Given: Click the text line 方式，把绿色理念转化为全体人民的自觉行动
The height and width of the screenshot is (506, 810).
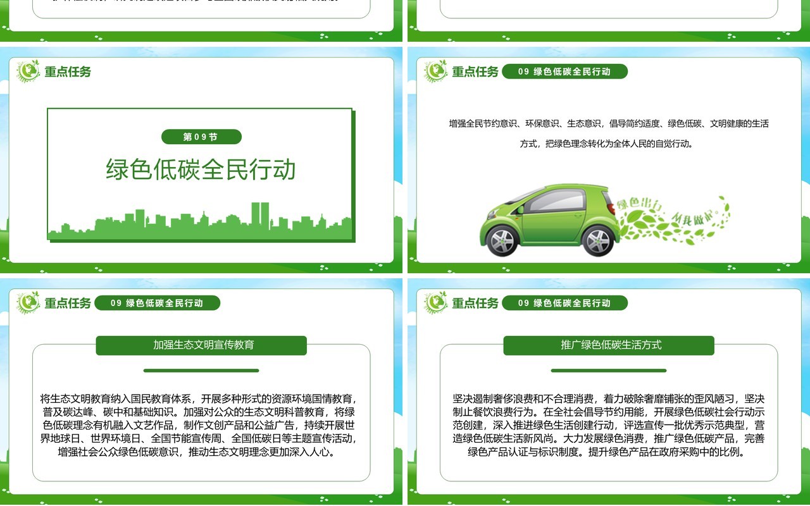Looking at the screenshot, I should click(608, 144).
